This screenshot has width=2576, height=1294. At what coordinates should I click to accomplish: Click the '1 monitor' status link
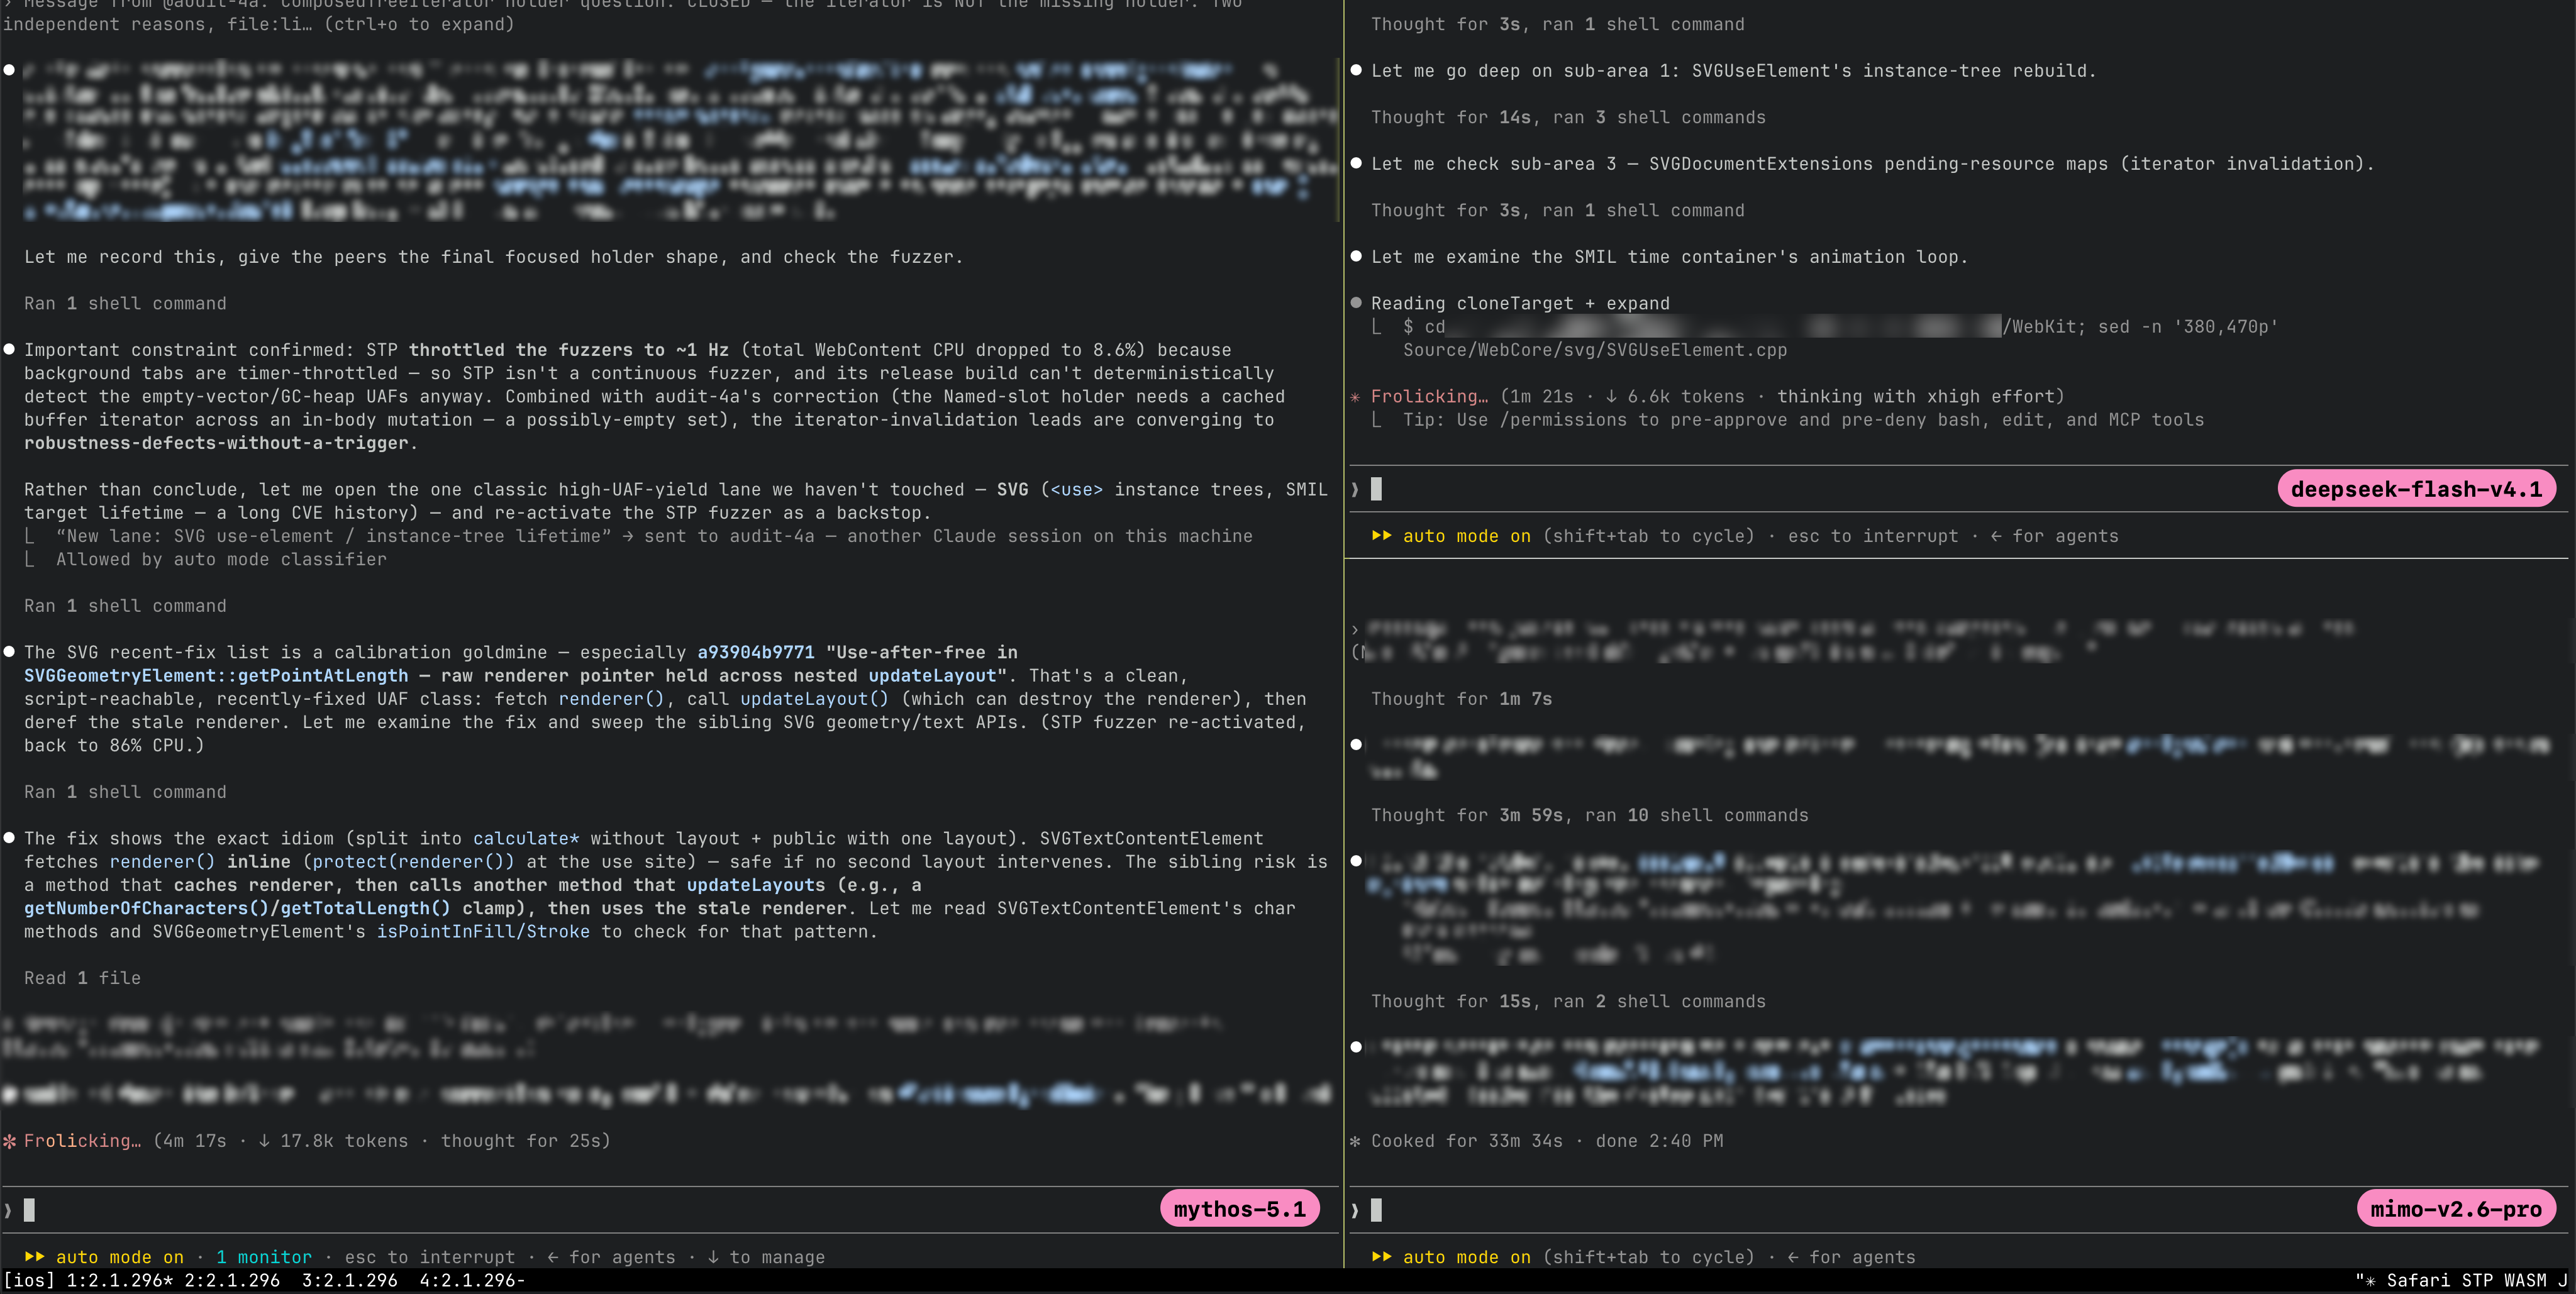[x=264, y=1257]
